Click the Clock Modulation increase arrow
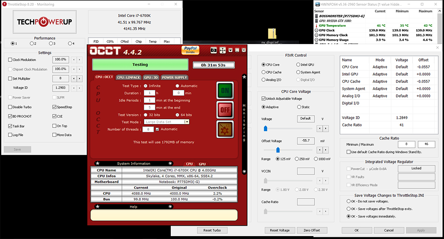This screenshot has width=444, height=239. (80, 59)
